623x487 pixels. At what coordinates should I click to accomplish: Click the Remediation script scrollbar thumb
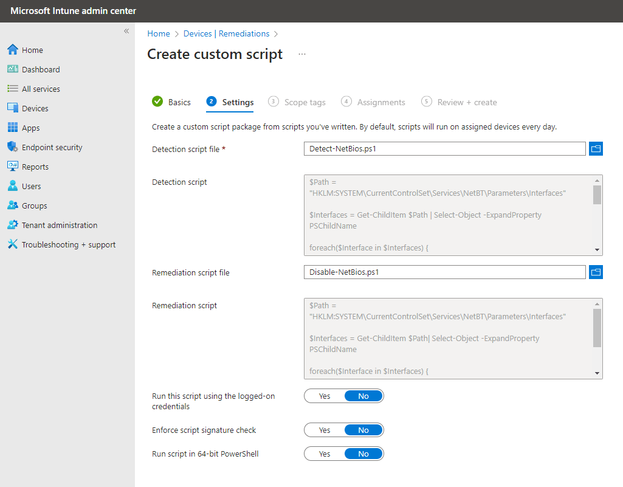tap(597, 328)
